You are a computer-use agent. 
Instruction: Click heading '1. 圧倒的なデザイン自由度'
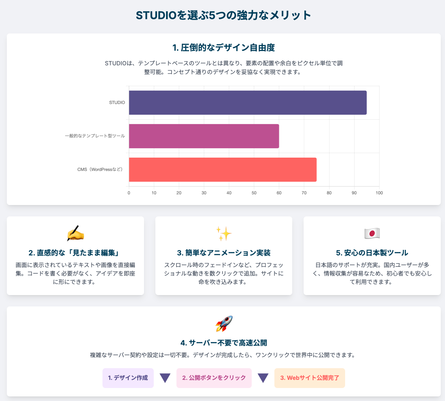(x=224, y=48)
